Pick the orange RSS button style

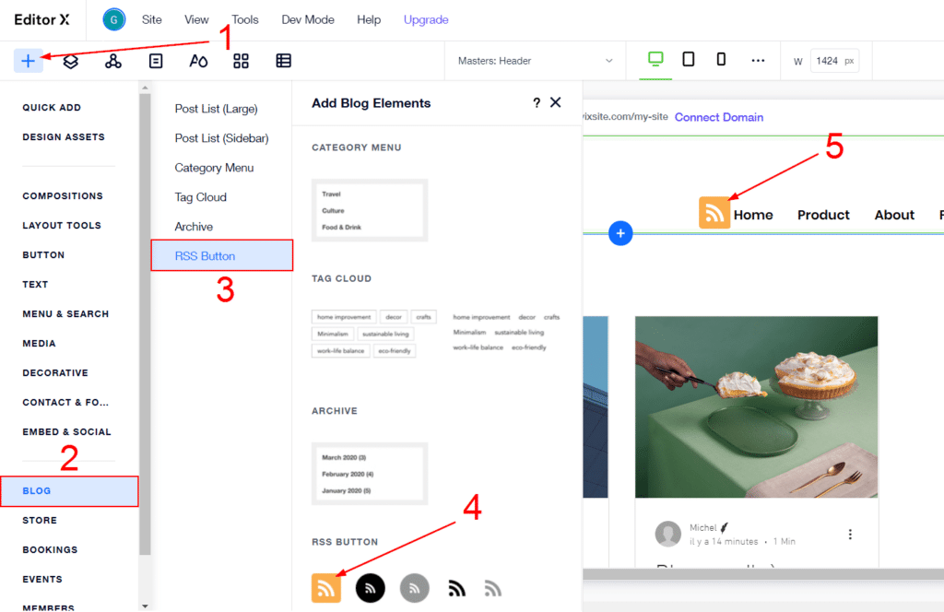[326, 588]
